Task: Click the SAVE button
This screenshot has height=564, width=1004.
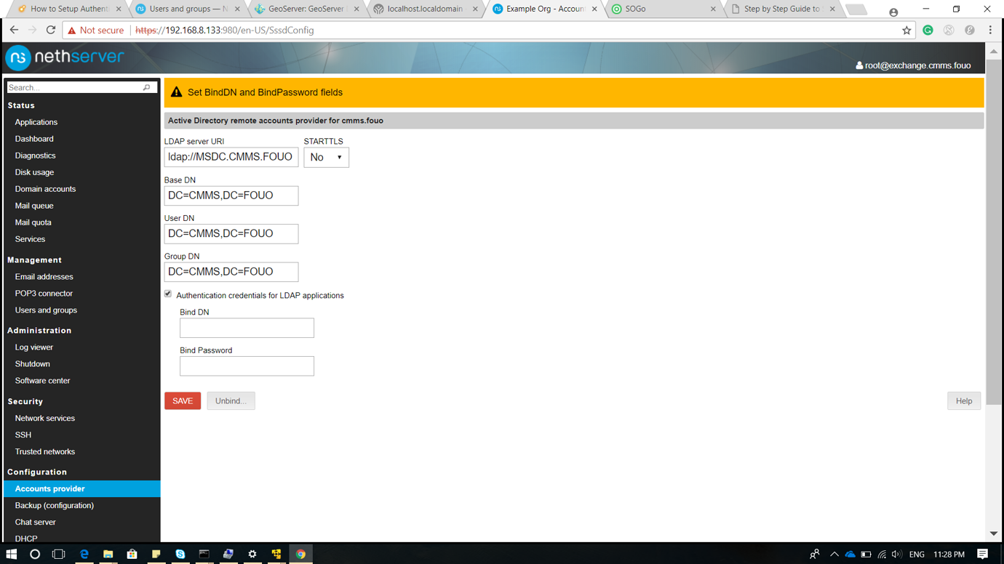Action: tap(182, 400)
